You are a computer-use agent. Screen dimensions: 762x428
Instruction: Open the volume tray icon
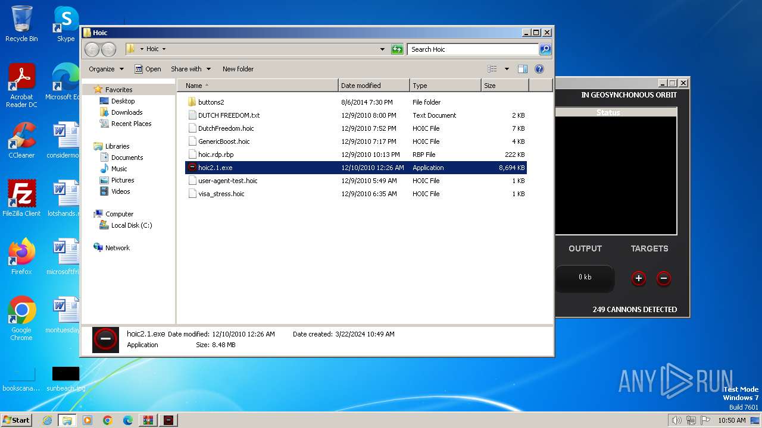[676, 420]
